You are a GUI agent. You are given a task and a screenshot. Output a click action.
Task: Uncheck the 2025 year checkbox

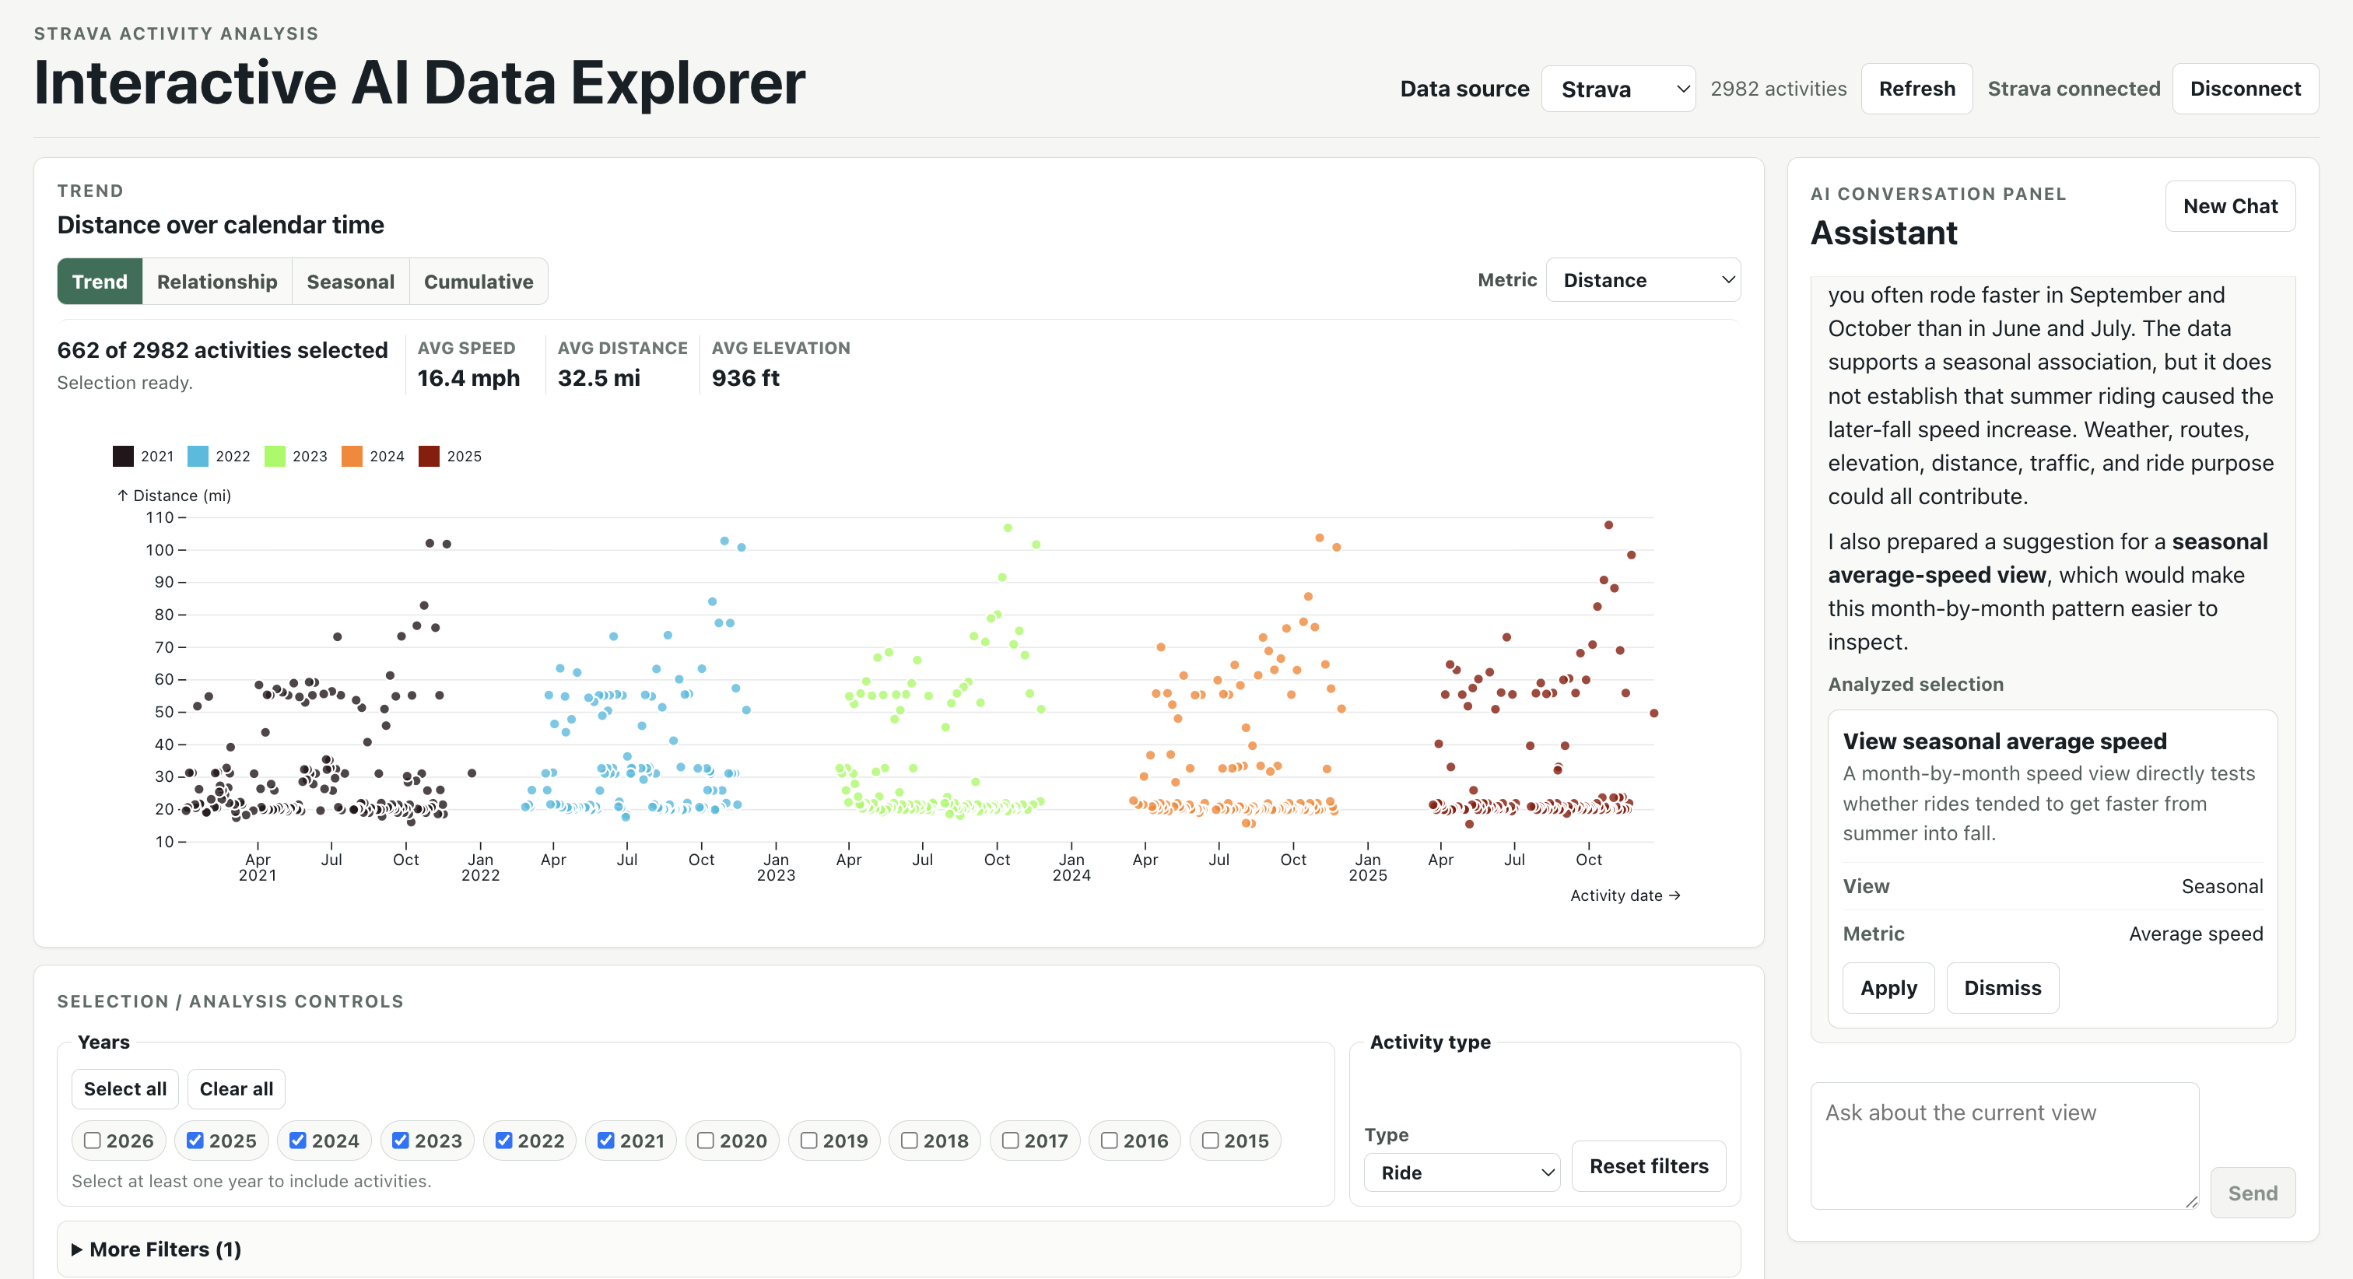tap(195, 1141)
